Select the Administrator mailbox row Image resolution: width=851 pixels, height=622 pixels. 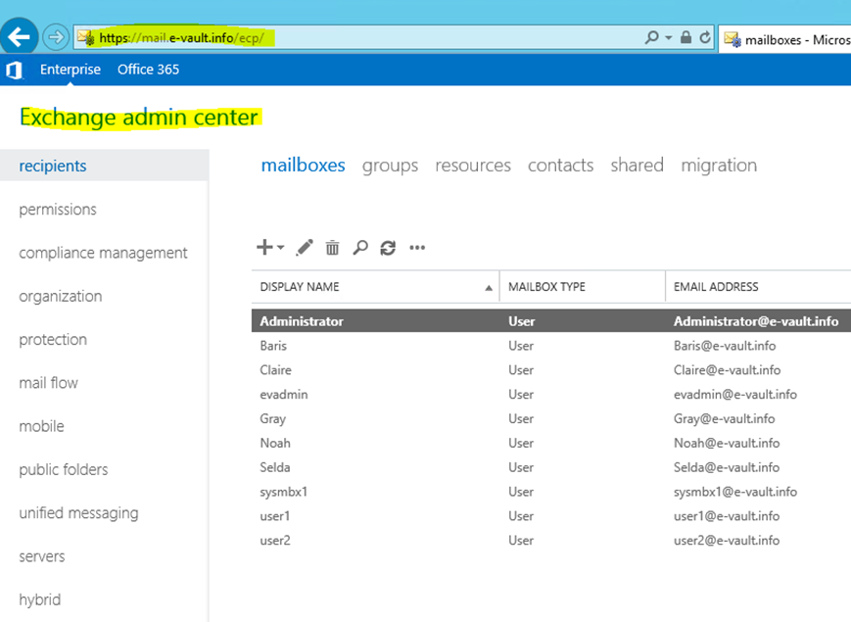(551, 320)
